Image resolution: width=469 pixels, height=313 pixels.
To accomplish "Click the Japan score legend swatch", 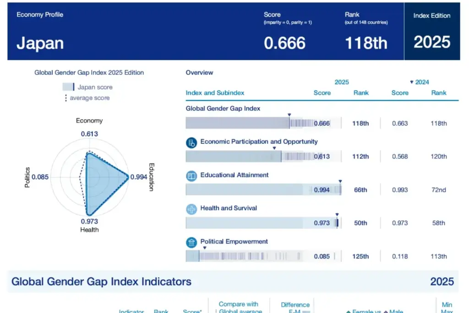I will (68, 87).
